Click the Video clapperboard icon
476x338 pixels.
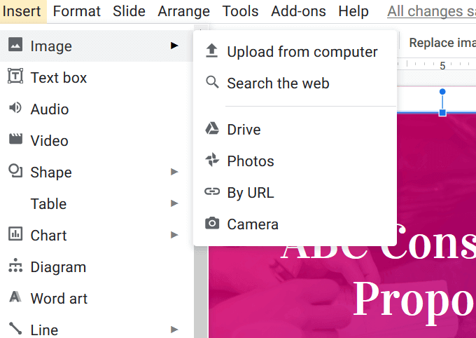click(x=15, y=140)
